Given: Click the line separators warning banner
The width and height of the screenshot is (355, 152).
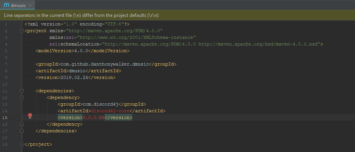Looking at the screenshot, I should pos(178,15).
